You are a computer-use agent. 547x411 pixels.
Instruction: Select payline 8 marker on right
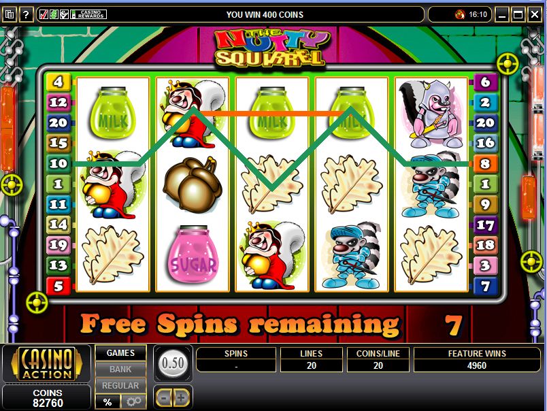485,163
